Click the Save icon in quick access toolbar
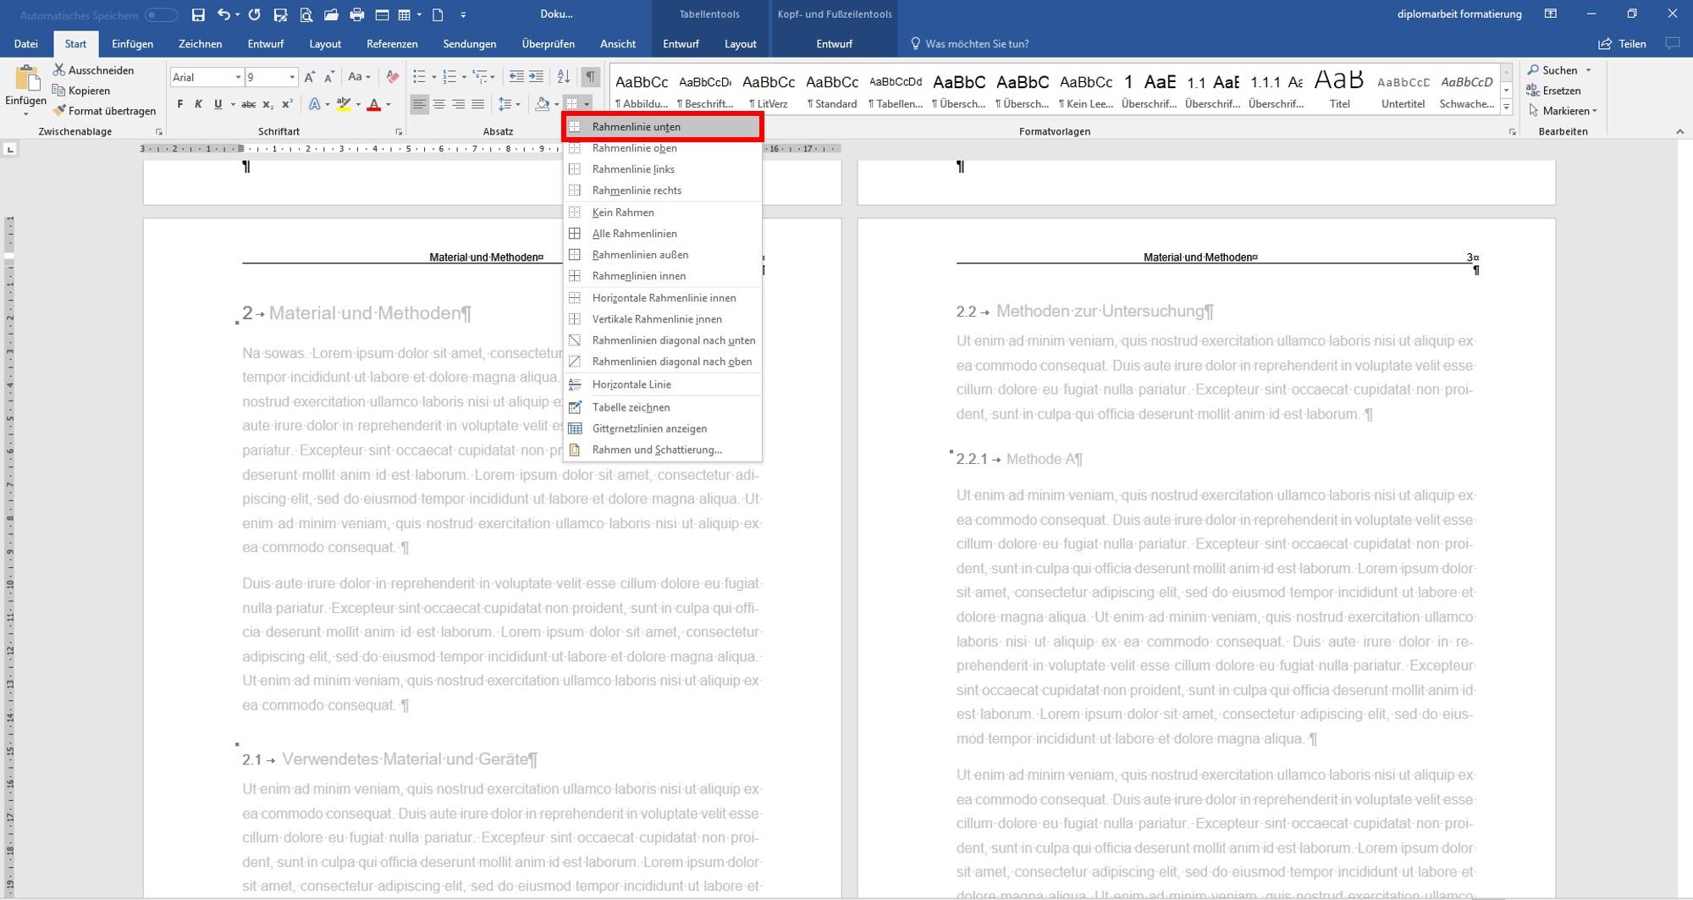1693x900 pixels. click(198, 14)
